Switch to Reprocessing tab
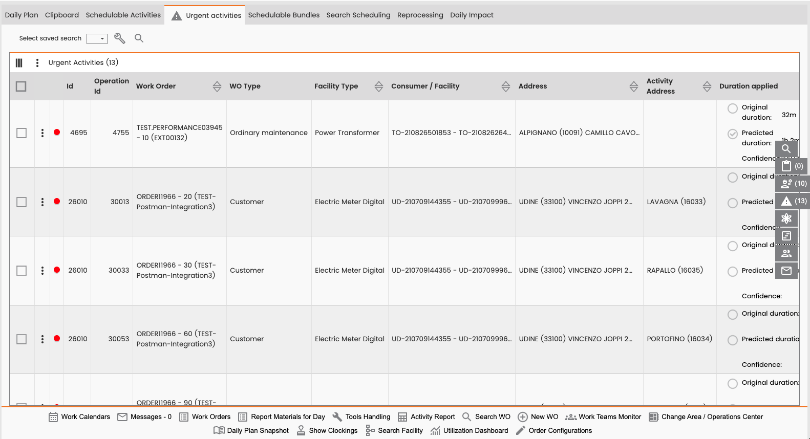Image resolution: width=810 pixels, height=439 pixels. (420, 15)
